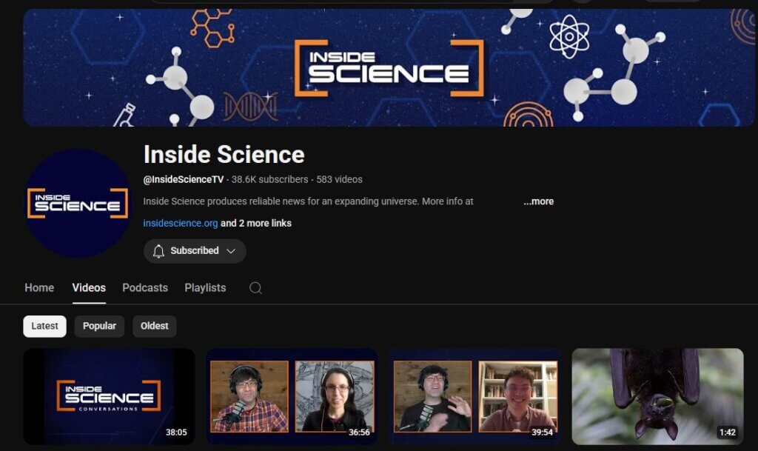Expand channel description with ...more
The image size is (758, 451).
tap(538, 201)
